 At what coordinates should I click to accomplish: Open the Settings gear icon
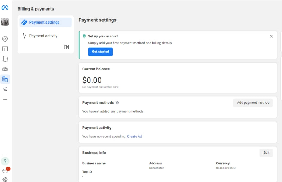tap(5, 180)
